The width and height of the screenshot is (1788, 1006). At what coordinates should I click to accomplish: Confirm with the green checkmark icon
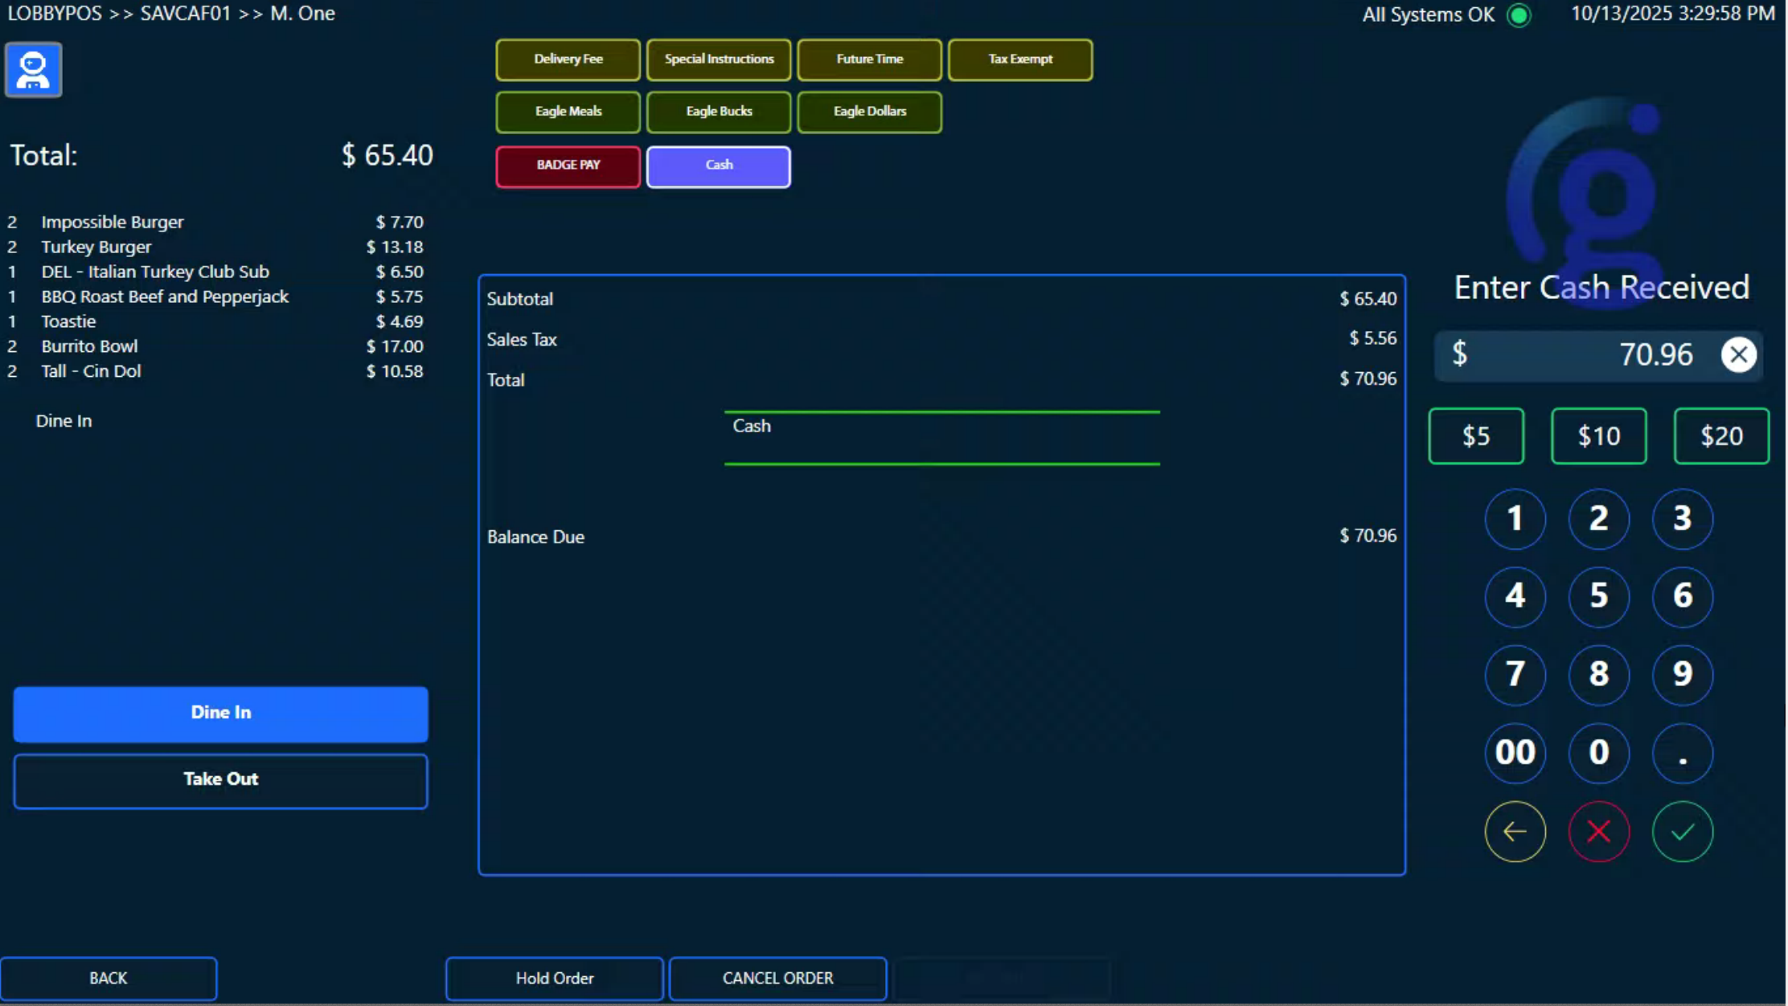point(1682,832)
